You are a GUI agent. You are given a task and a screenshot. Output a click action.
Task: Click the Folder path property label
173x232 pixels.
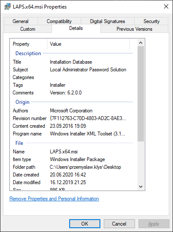(24, 167)
